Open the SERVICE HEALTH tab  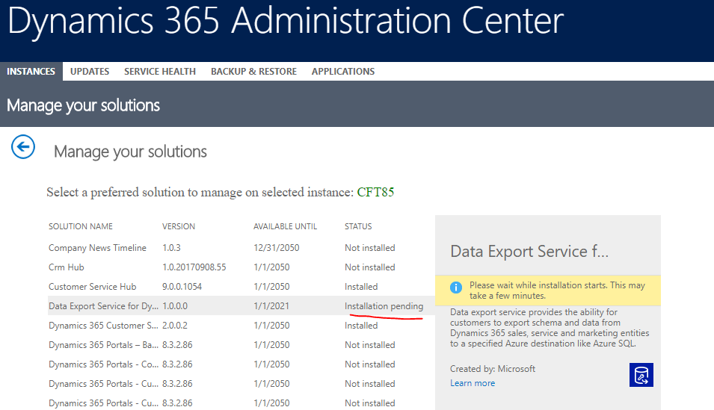[160, 72]
